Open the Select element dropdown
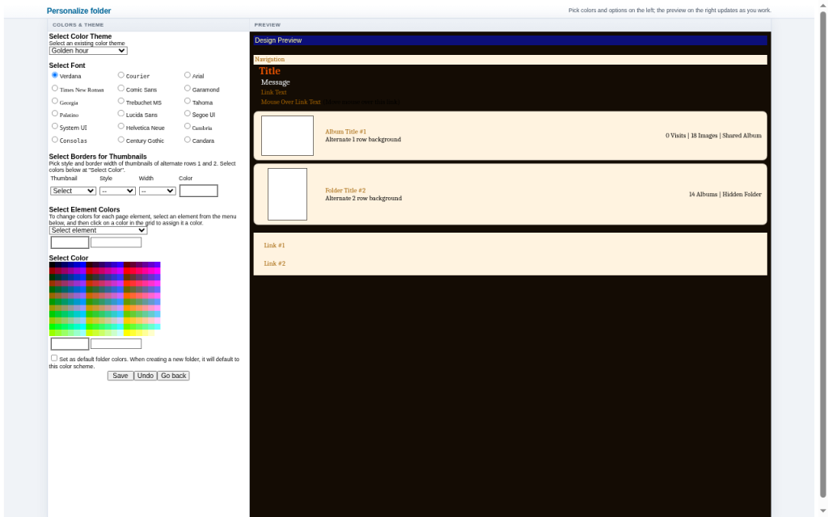This screenshot has height=517, width=828. 98,230
